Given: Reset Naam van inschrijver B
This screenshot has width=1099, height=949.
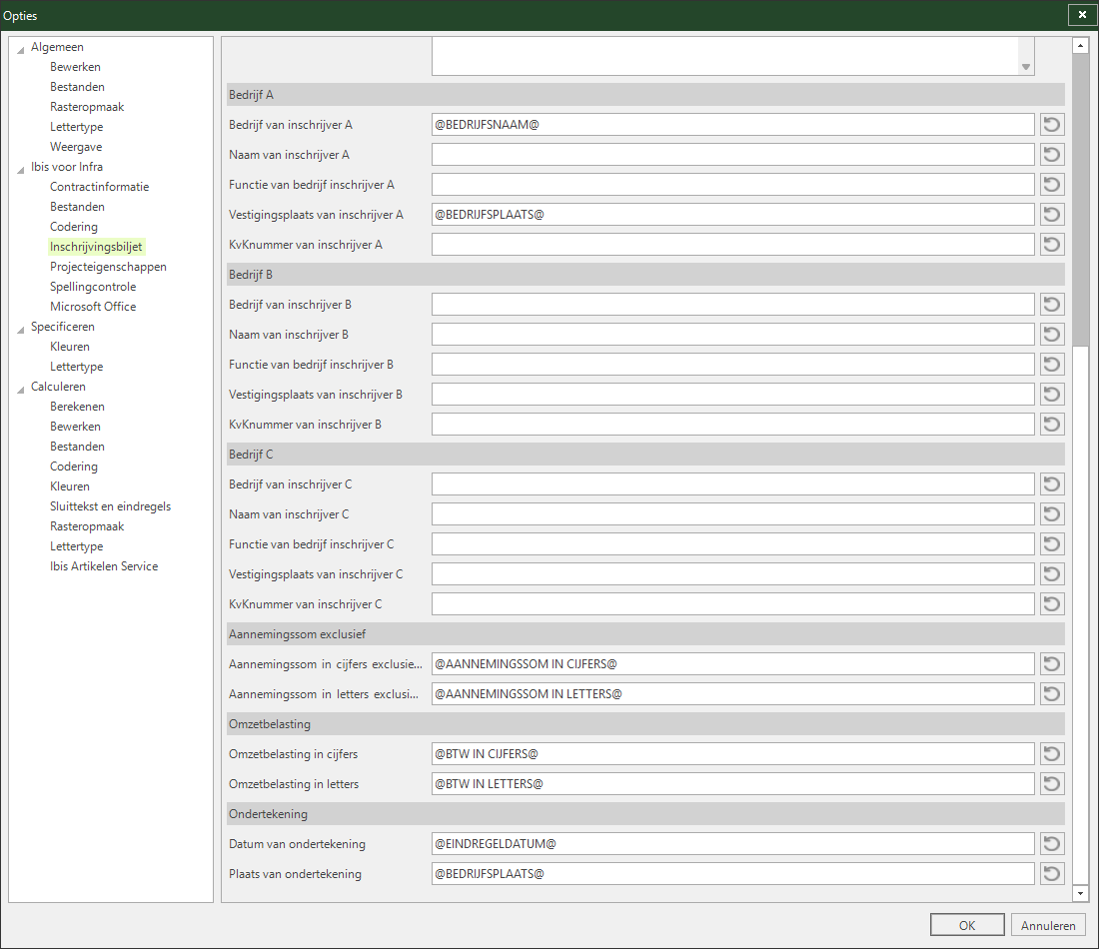Looking at the screenshot, I should [x=1051, y=335].
